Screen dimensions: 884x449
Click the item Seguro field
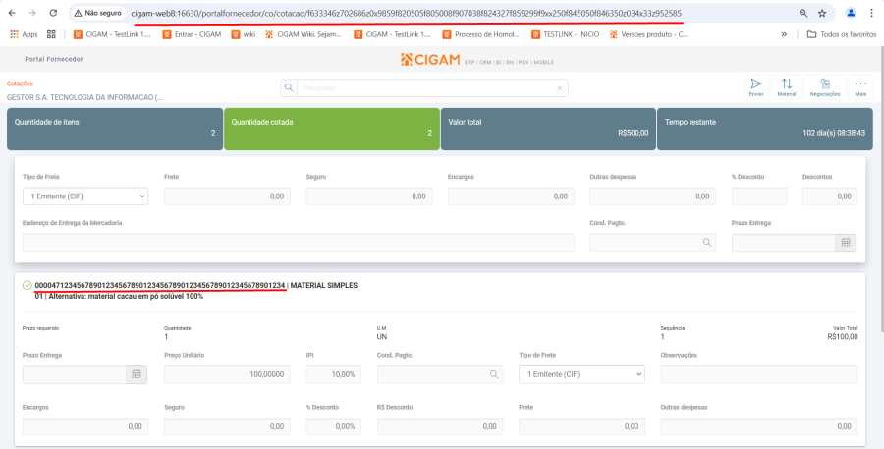[227, 427]
